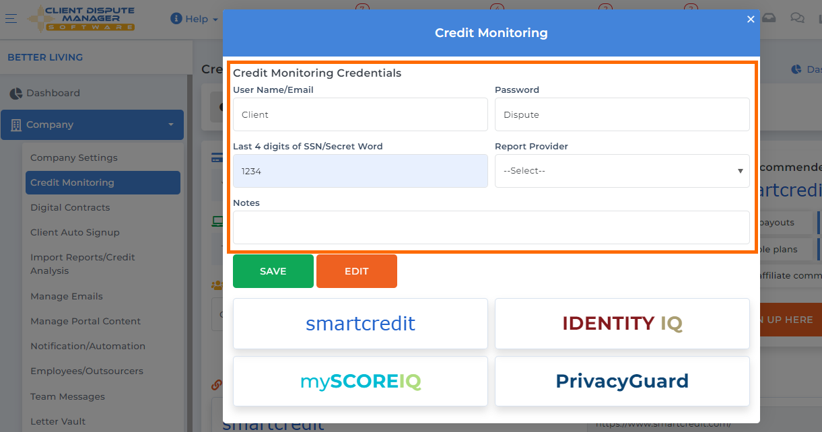The width and height of the screenshot is (822, 432).
Task: Click the Password field showing Dispute
Action: (621, 114)
